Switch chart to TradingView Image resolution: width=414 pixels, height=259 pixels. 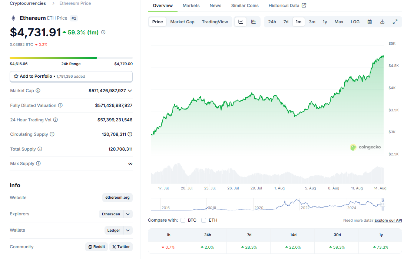pyautogui.click(x=215, y=22)
